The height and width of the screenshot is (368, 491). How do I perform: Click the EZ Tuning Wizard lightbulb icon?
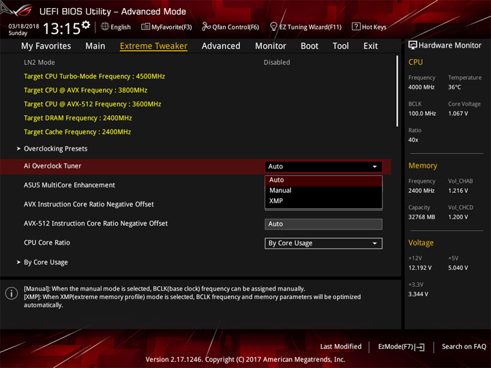[273, 27]
